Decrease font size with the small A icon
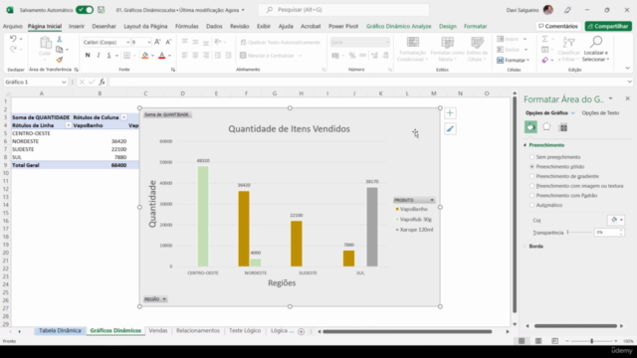The image size is (637, 358). [x=168, y=42]
